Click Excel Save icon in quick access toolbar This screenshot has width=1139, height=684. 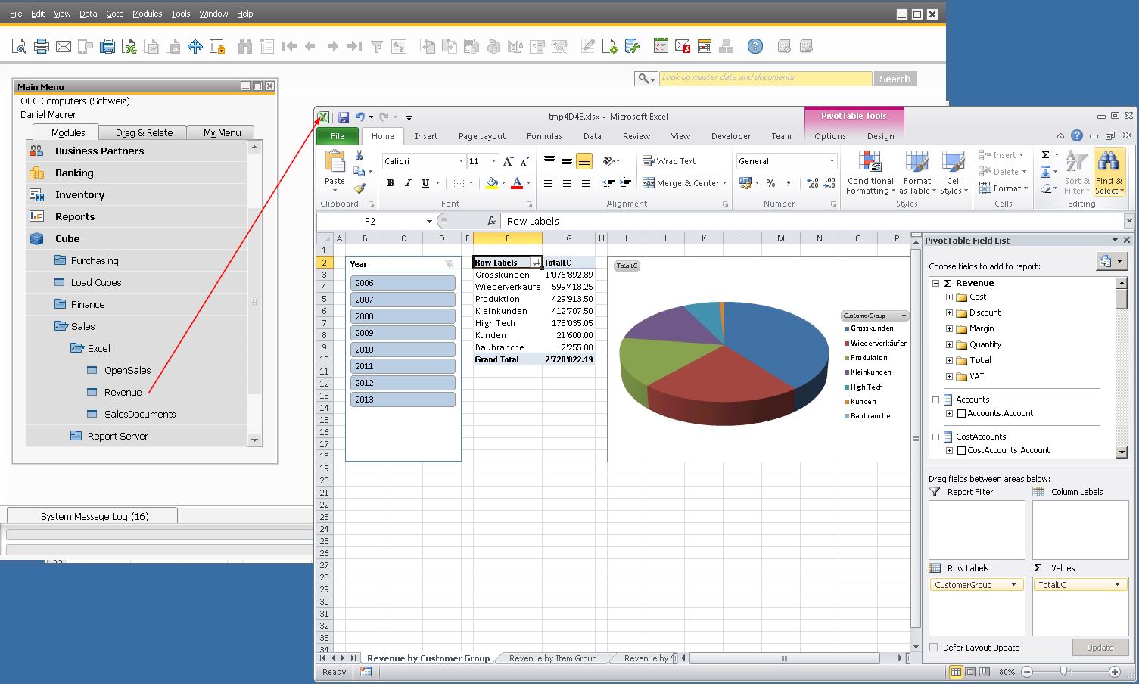pyautogui.click(x=344, y=117)
